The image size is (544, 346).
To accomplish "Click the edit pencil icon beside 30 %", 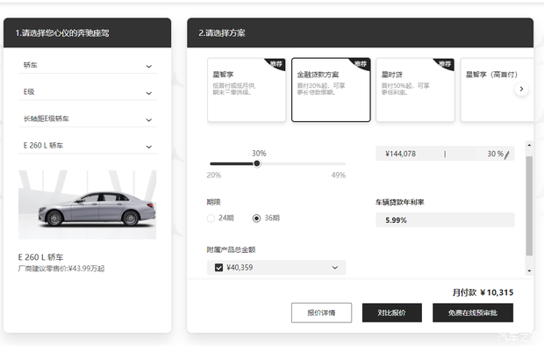I will coord(507,155).
